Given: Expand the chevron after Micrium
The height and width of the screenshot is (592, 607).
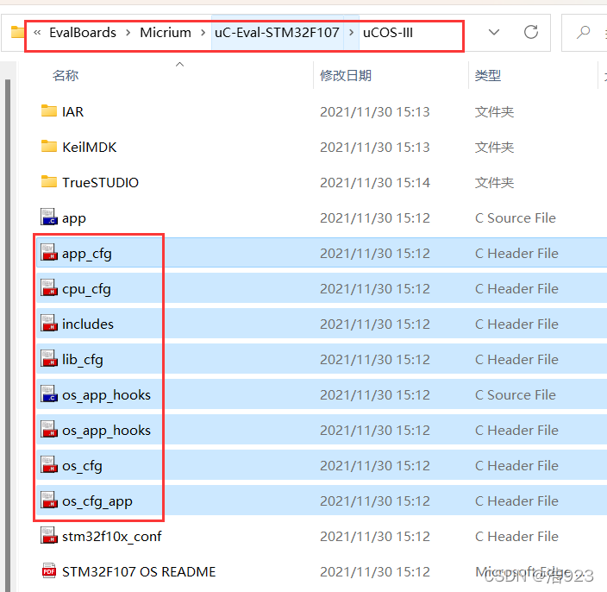Looking at the screenshot, I should 203,33.
